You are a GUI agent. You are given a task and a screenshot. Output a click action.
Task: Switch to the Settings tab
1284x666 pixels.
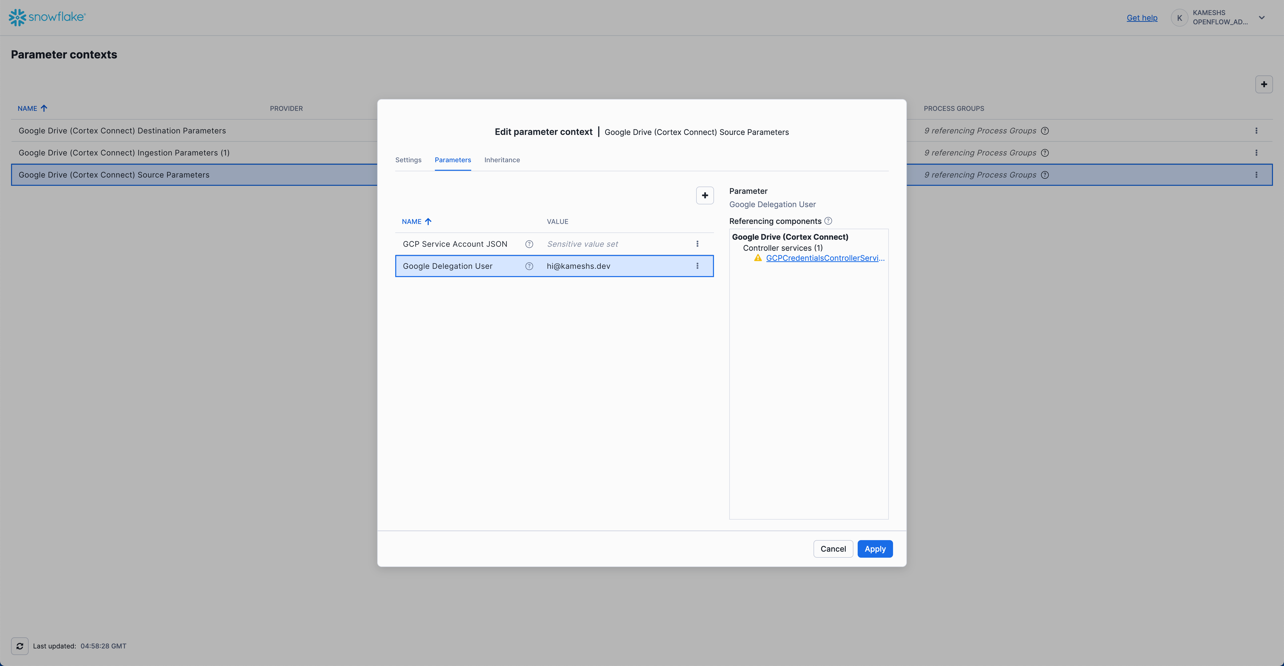point(408,160)
